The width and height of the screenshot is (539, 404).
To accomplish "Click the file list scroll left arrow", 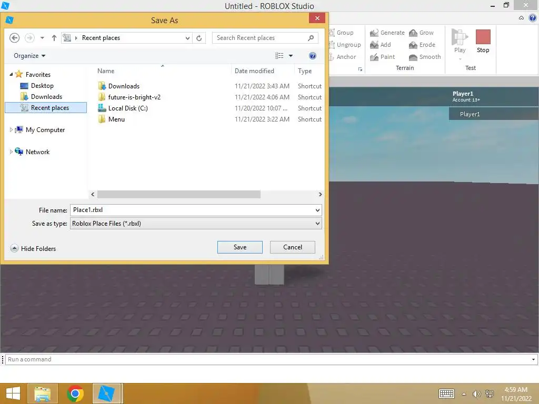I will [93, 195].
